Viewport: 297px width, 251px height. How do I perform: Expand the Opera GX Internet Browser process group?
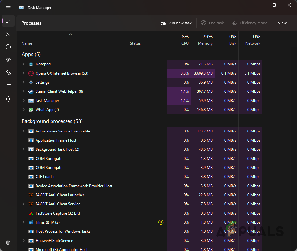(x=23, y=73)
